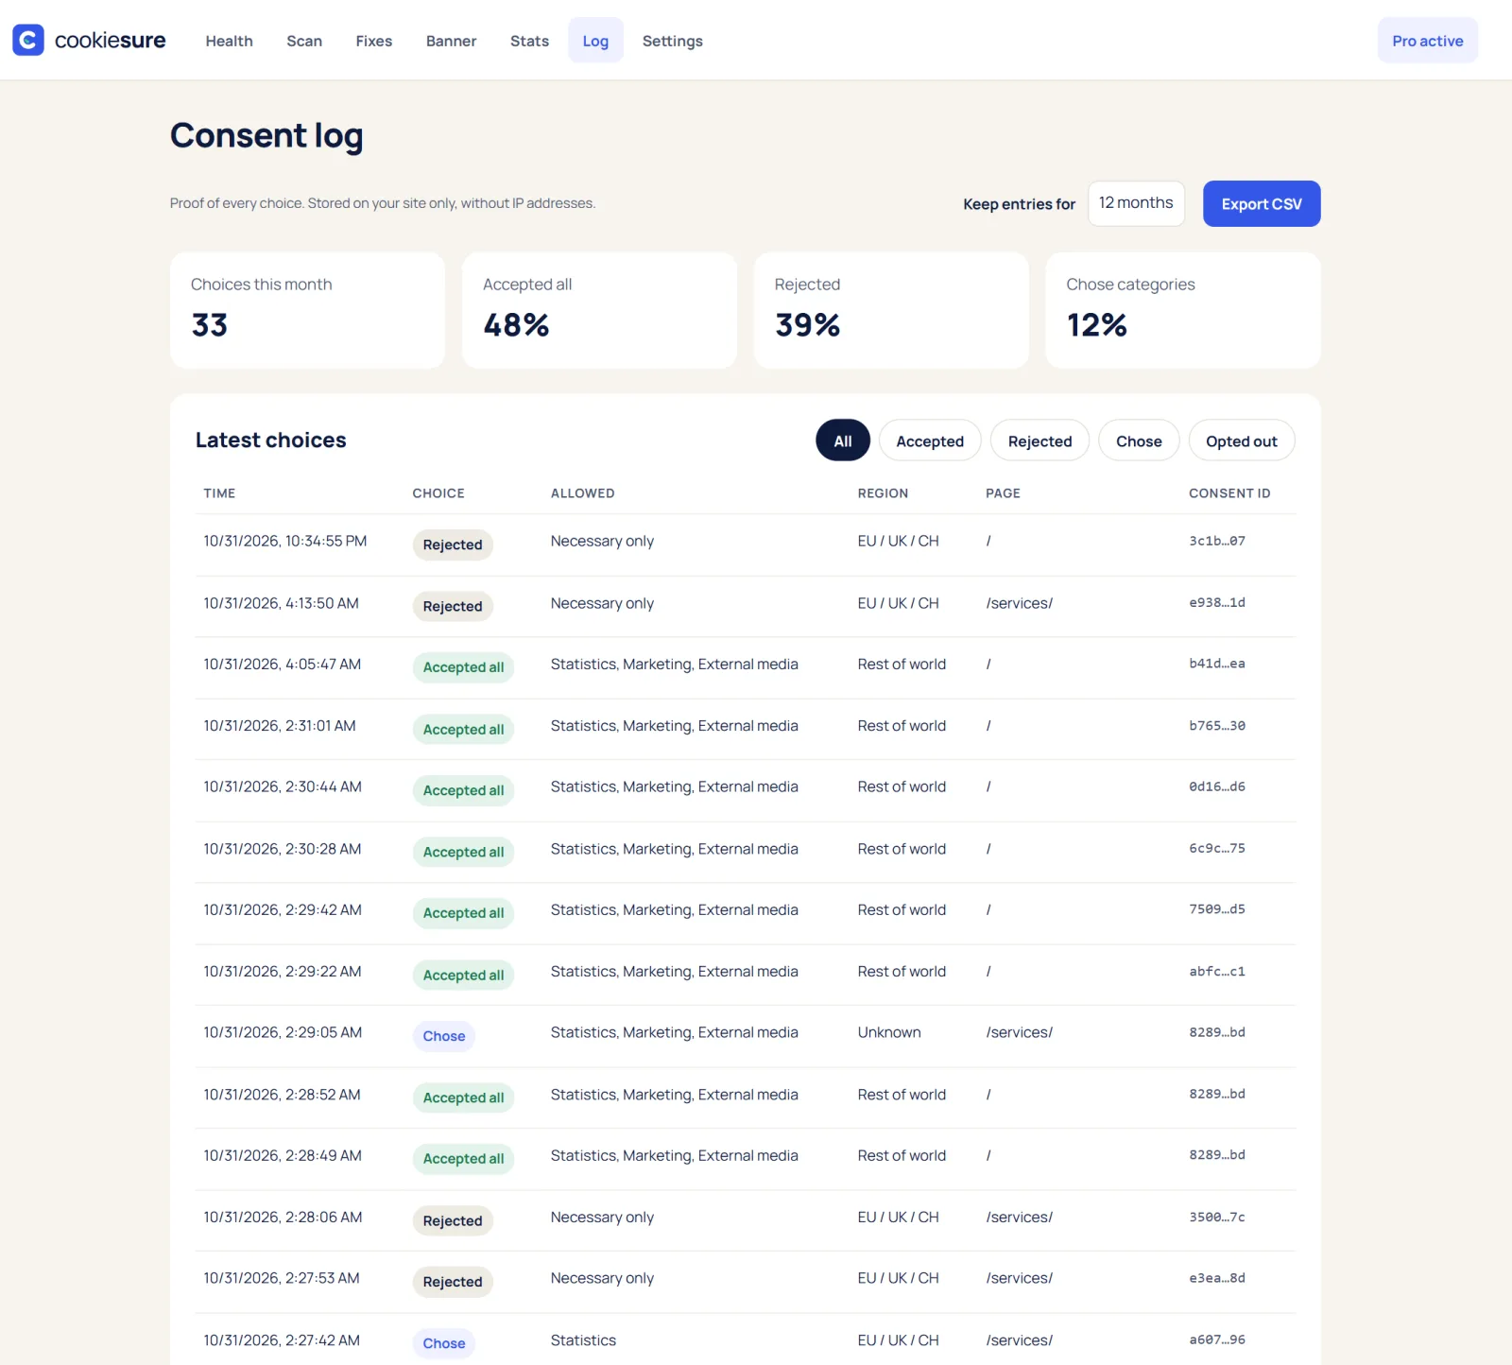Show only Chose entries
This screenshot has height=1365, width=1512.
pos(1139,441)
